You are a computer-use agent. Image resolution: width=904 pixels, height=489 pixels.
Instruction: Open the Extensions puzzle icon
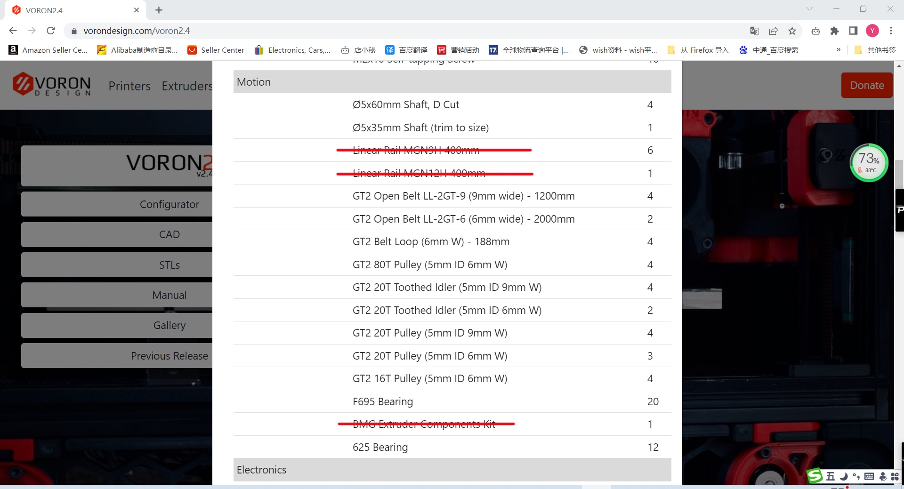pos(834,31)
